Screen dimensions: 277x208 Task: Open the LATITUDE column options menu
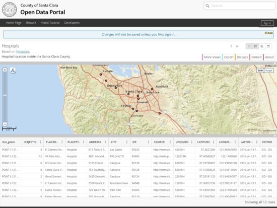[x=214, y=142]
